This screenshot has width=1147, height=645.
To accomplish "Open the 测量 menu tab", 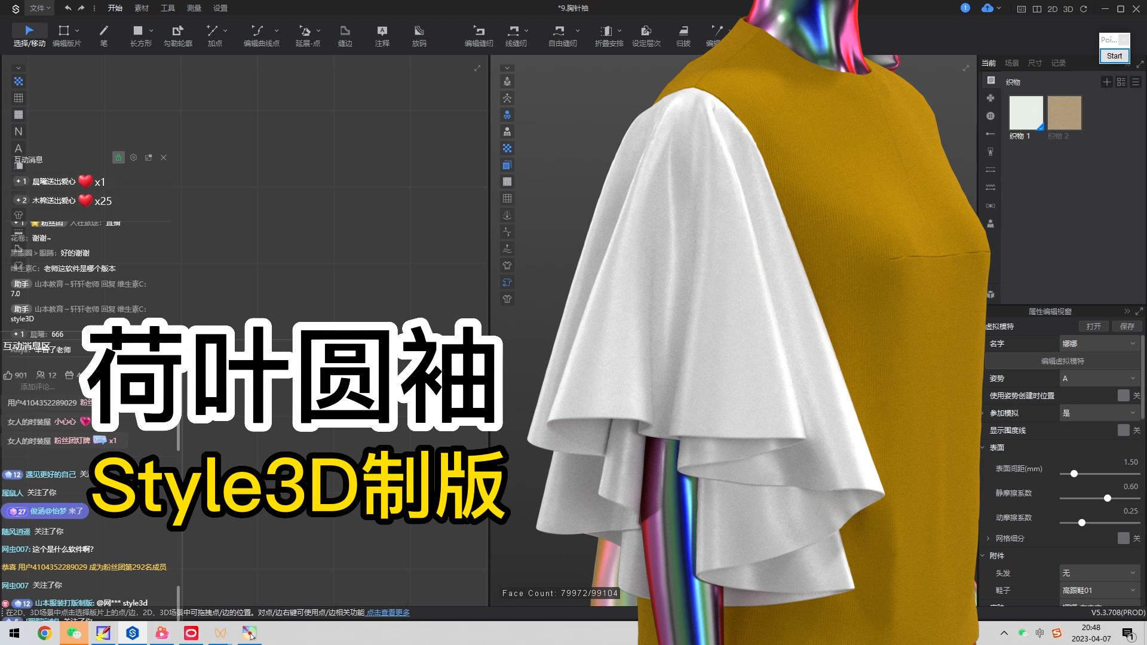I will tap(194, 8).
